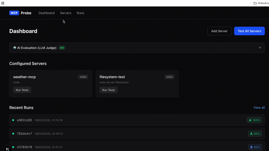Open the filesystem-test server card title
The height and width of the screenshot is (151, 269).
pyautogui.click(x=112, y=77)
